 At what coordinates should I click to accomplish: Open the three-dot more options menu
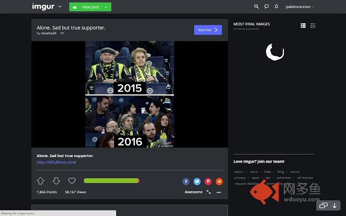[218, 192]
